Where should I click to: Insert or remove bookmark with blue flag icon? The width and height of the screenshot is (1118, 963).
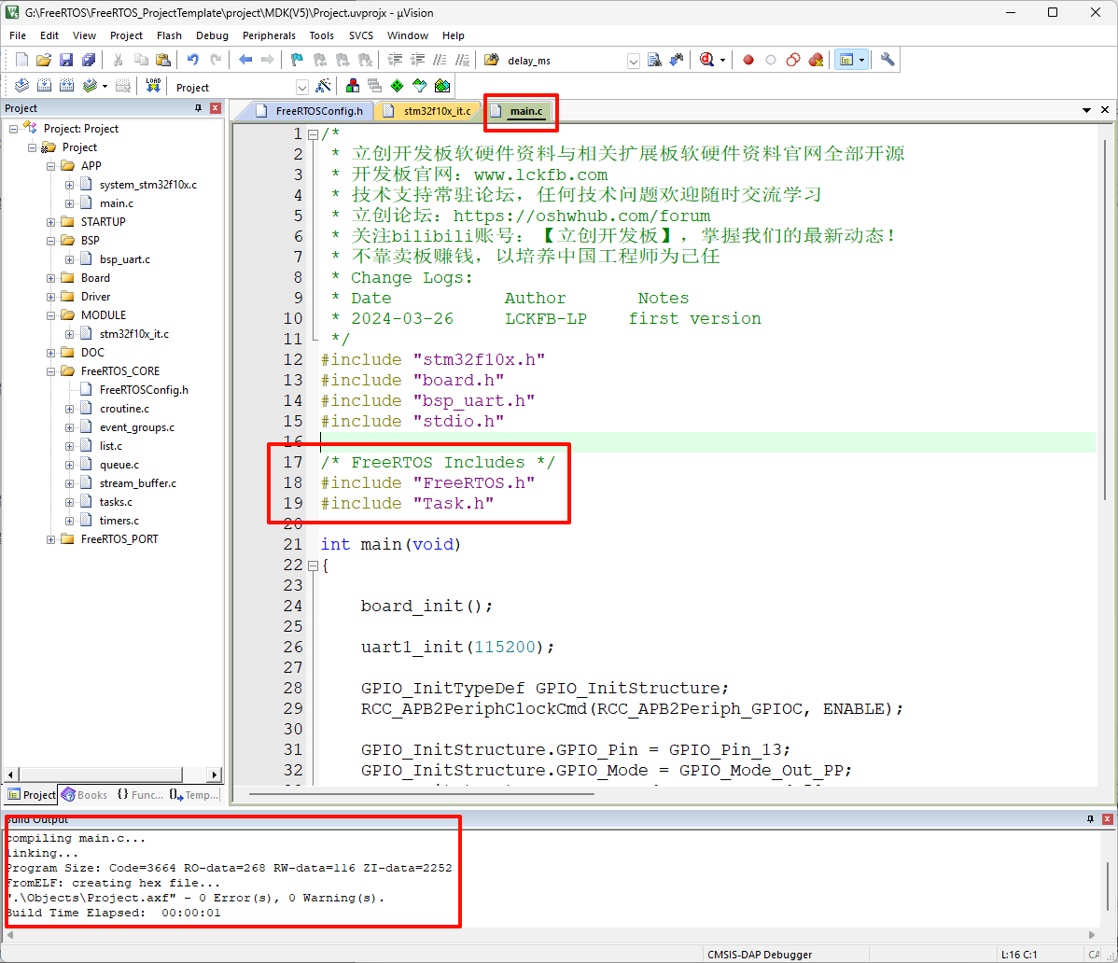pos(298,60)
